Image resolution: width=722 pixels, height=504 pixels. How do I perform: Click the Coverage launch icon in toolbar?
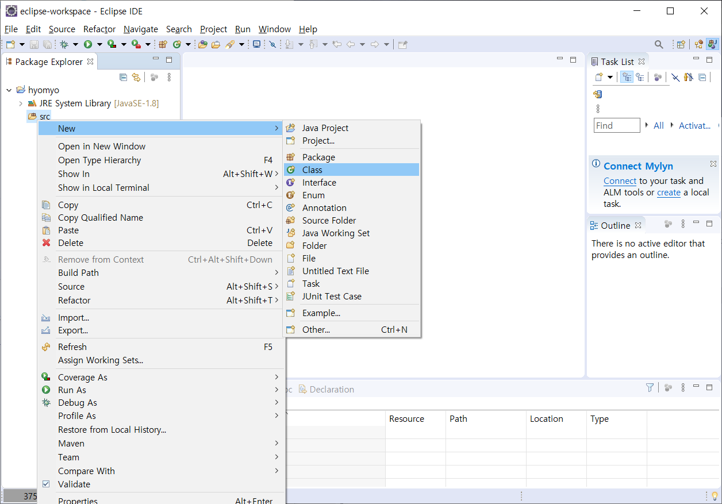coord(112,44)
